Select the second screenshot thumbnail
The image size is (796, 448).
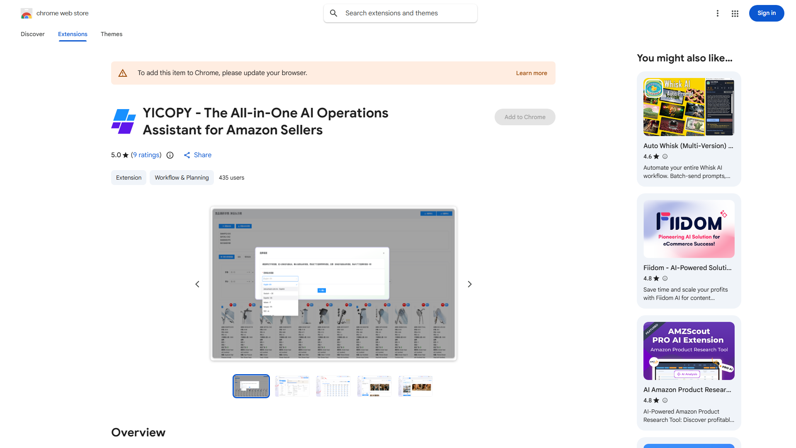point(292,386)
